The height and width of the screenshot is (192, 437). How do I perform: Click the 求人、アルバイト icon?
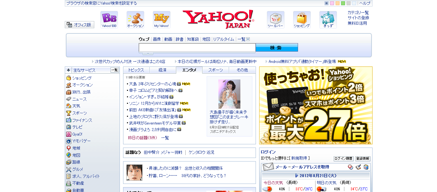[68, 176]
